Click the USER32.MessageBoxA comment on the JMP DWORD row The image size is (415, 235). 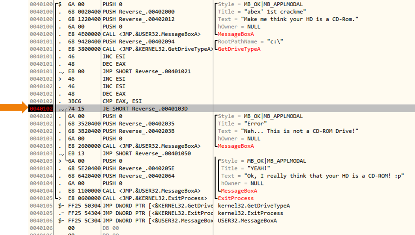pyautogui.click(x=247, y=221)
